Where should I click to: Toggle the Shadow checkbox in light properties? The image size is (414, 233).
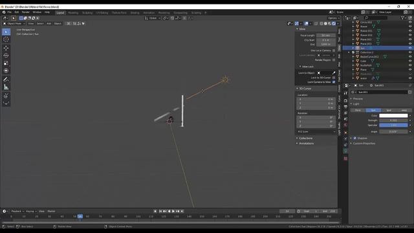[355, 138]
